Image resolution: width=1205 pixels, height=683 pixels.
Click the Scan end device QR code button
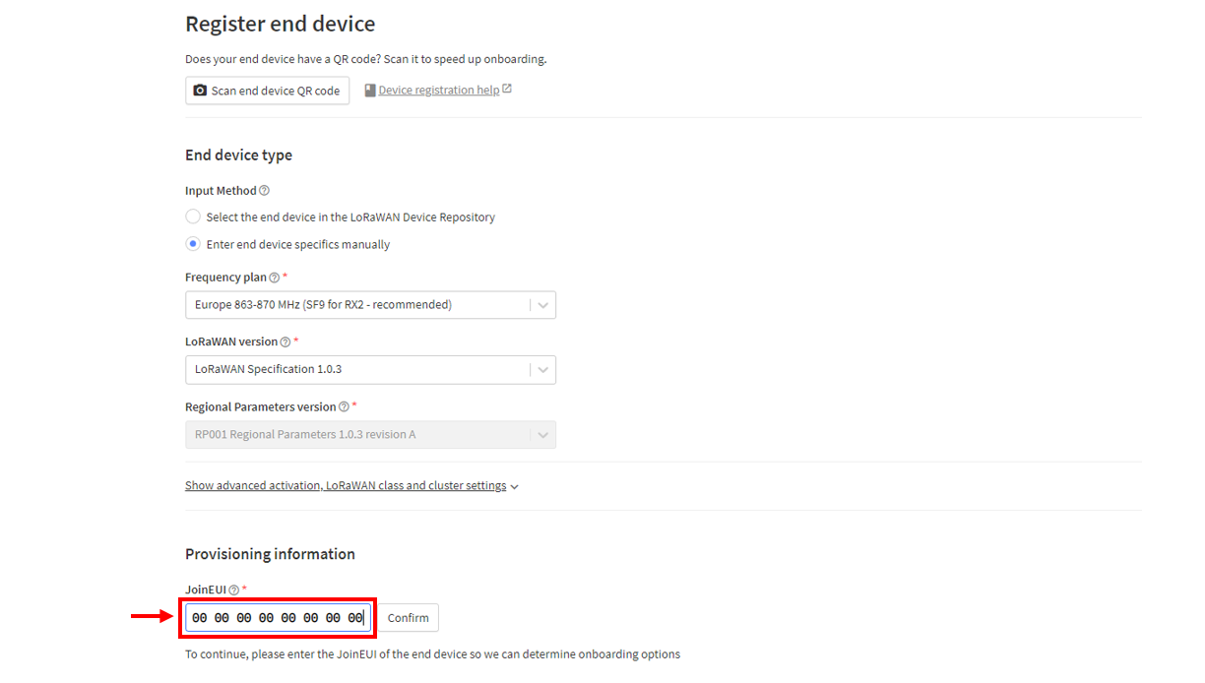click(x=267, y=91)
